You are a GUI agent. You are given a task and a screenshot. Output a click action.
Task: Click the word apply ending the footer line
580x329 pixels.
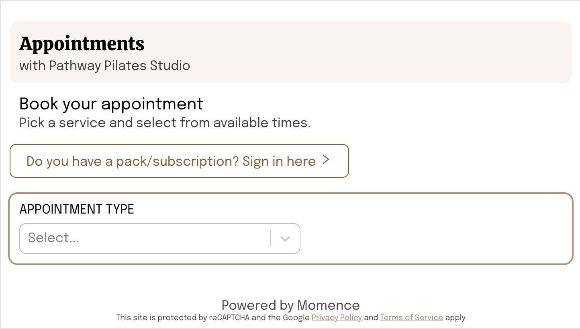point(455,318)
